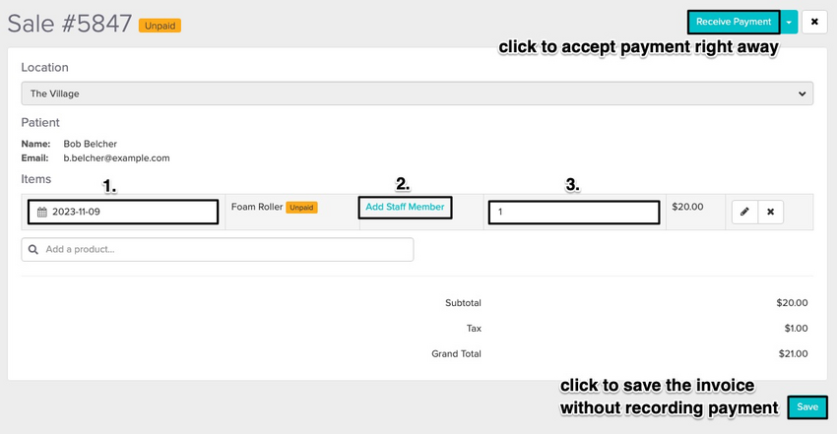Image resolution: width=837 pixels, height=434 pixels.
Task: Click the Unpaid badge beside Foam Roller
Action: click(301, 208)
